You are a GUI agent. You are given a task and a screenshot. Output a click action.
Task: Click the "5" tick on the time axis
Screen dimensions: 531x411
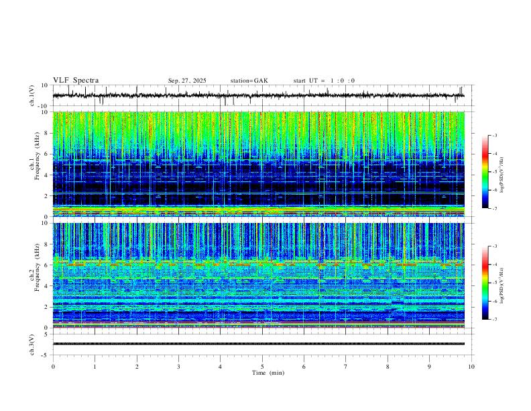tap(262, 367)
